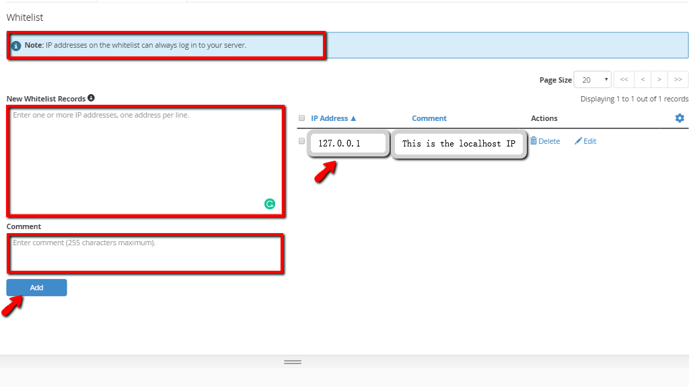Viewport: 689px width, 387px height.
Task: Sort by Comment column header
Action: [x=429, y=118]
